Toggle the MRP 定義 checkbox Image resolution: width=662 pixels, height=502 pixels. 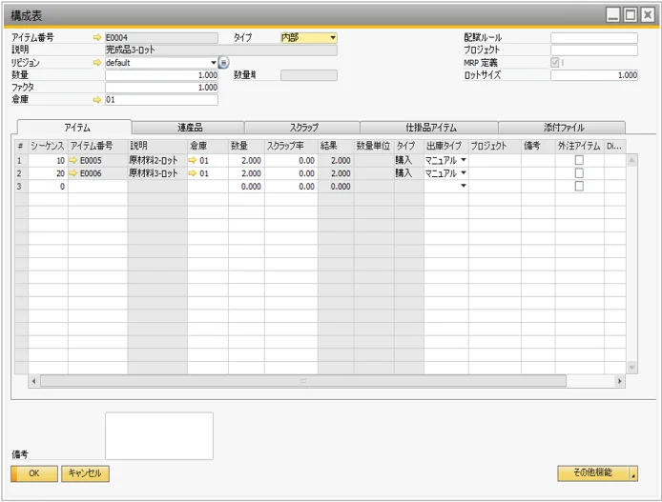(x=555, y=62)
